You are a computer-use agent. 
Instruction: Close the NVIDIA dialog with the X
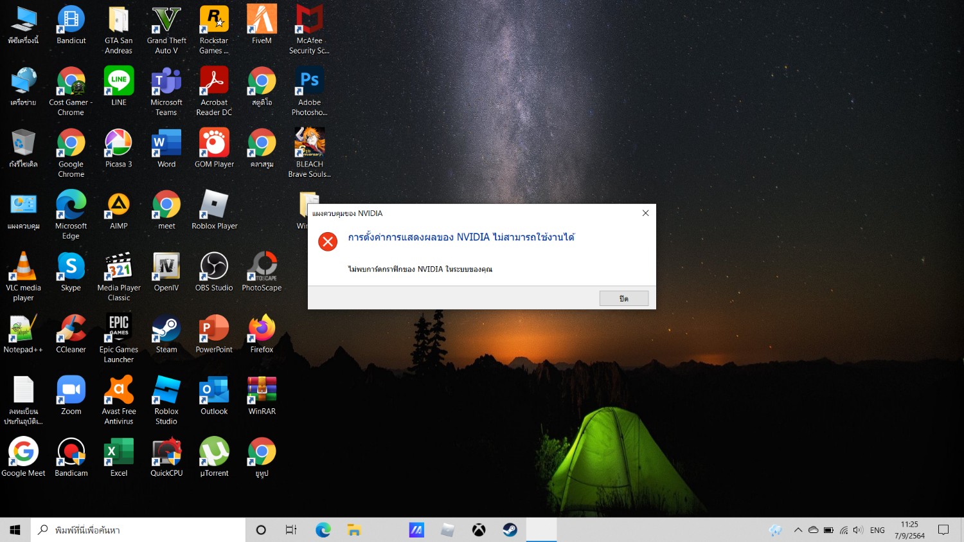pos(645,213)
